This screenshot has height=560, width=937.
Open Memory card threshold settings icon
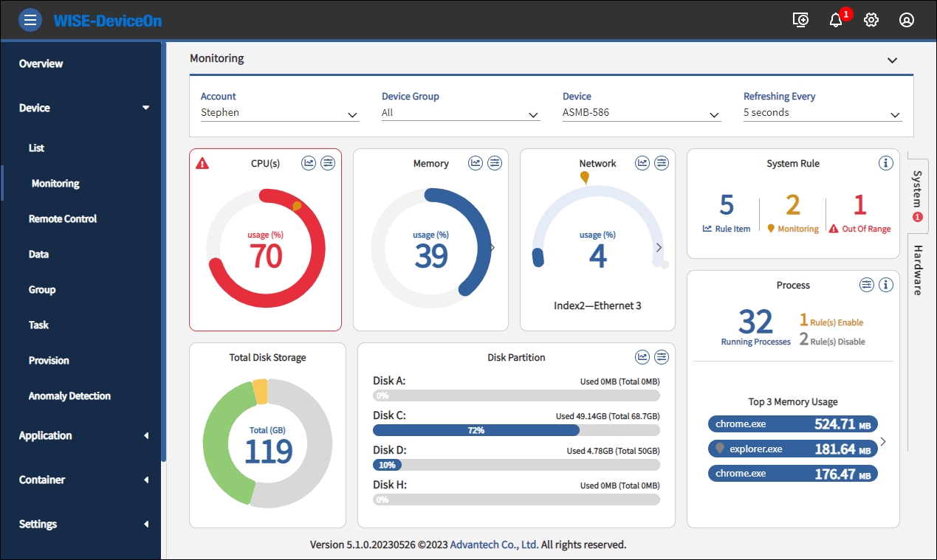click(x=495, y=163)
